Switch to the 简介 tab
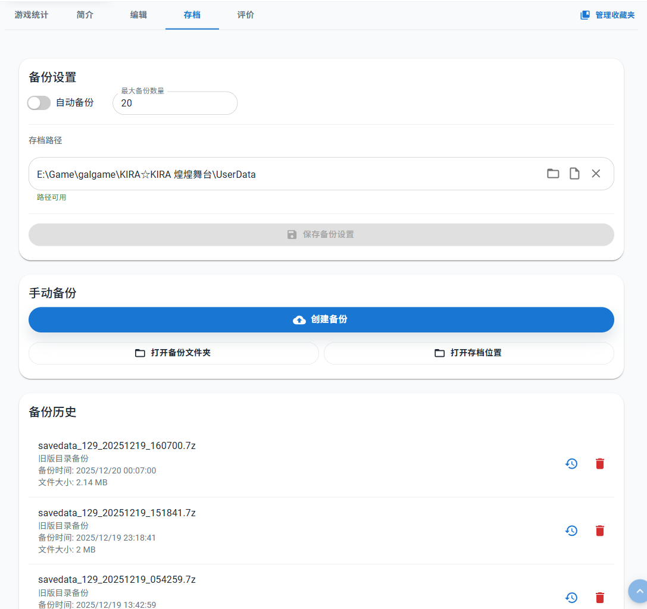The height and width of the screenshot is (609, 647). click(x=85, y=15)
